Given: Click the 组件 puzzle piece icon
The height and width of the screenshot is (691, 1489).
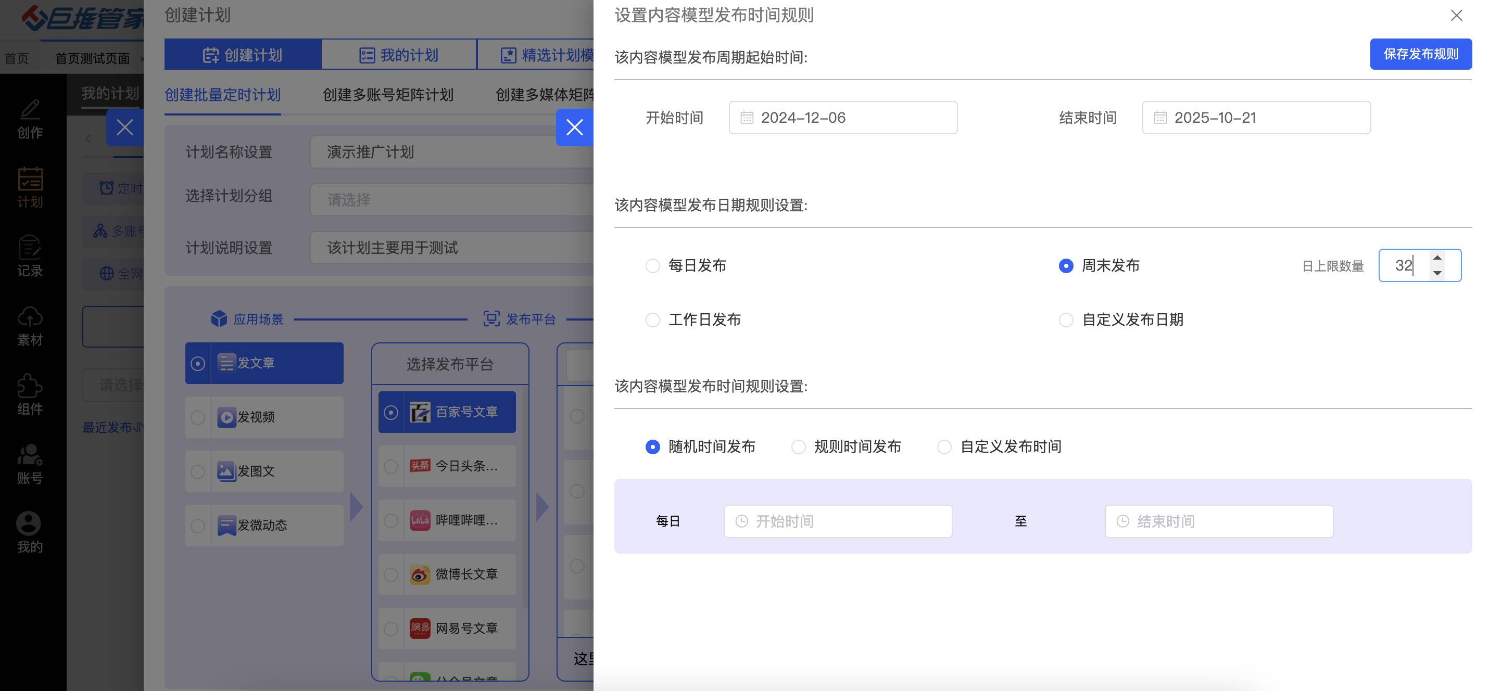Looking at the screenshot, I should [x=30, y=386].
